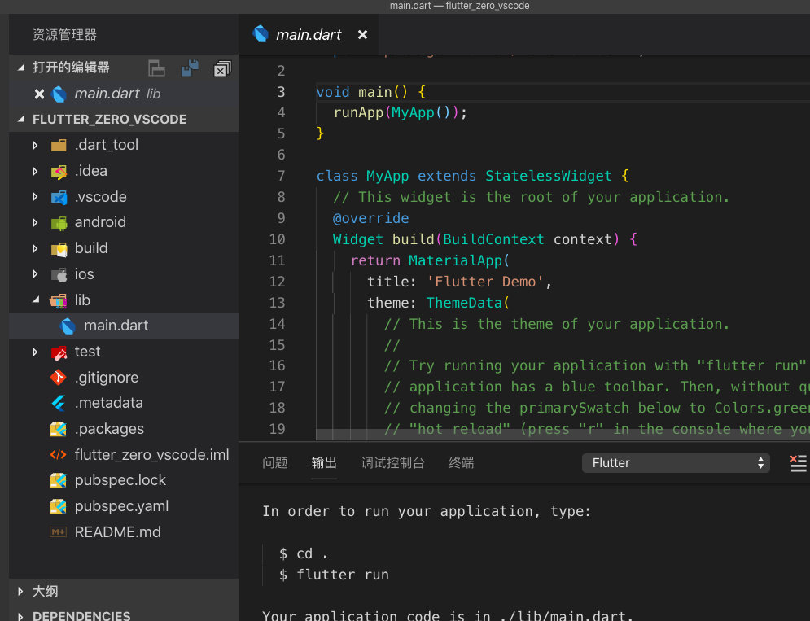The image size is (810, 621).
Task: Click the android folder icon
Action: click(59, 223)
